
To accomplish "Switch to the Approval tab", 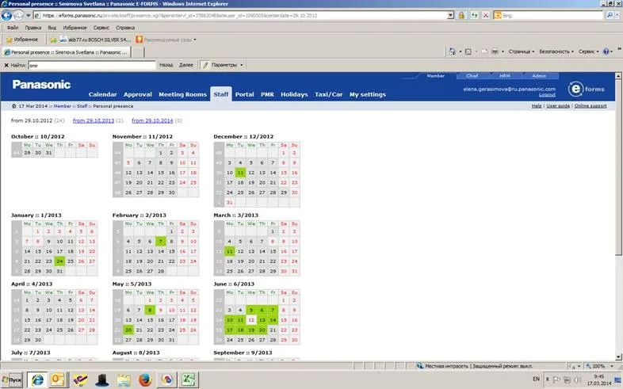I will point(137,94).
